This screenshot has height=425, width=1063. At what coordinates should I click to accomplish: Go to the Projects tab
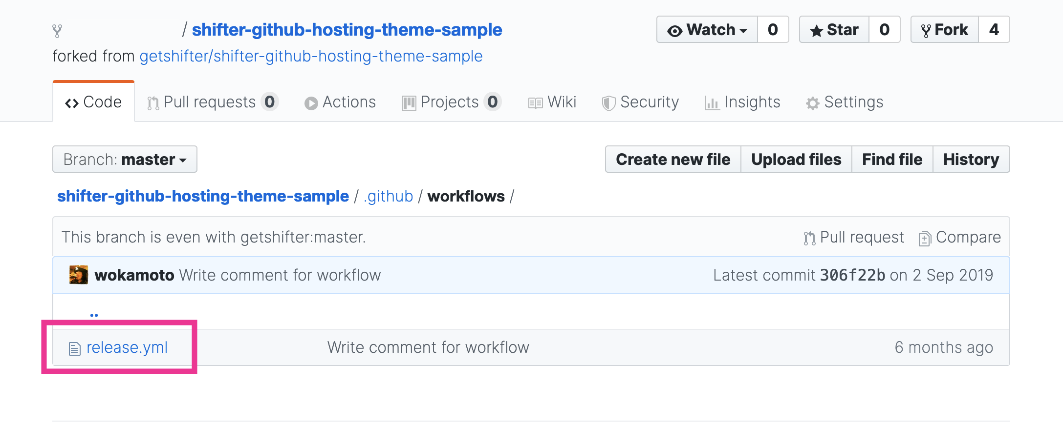click(452, 102)
